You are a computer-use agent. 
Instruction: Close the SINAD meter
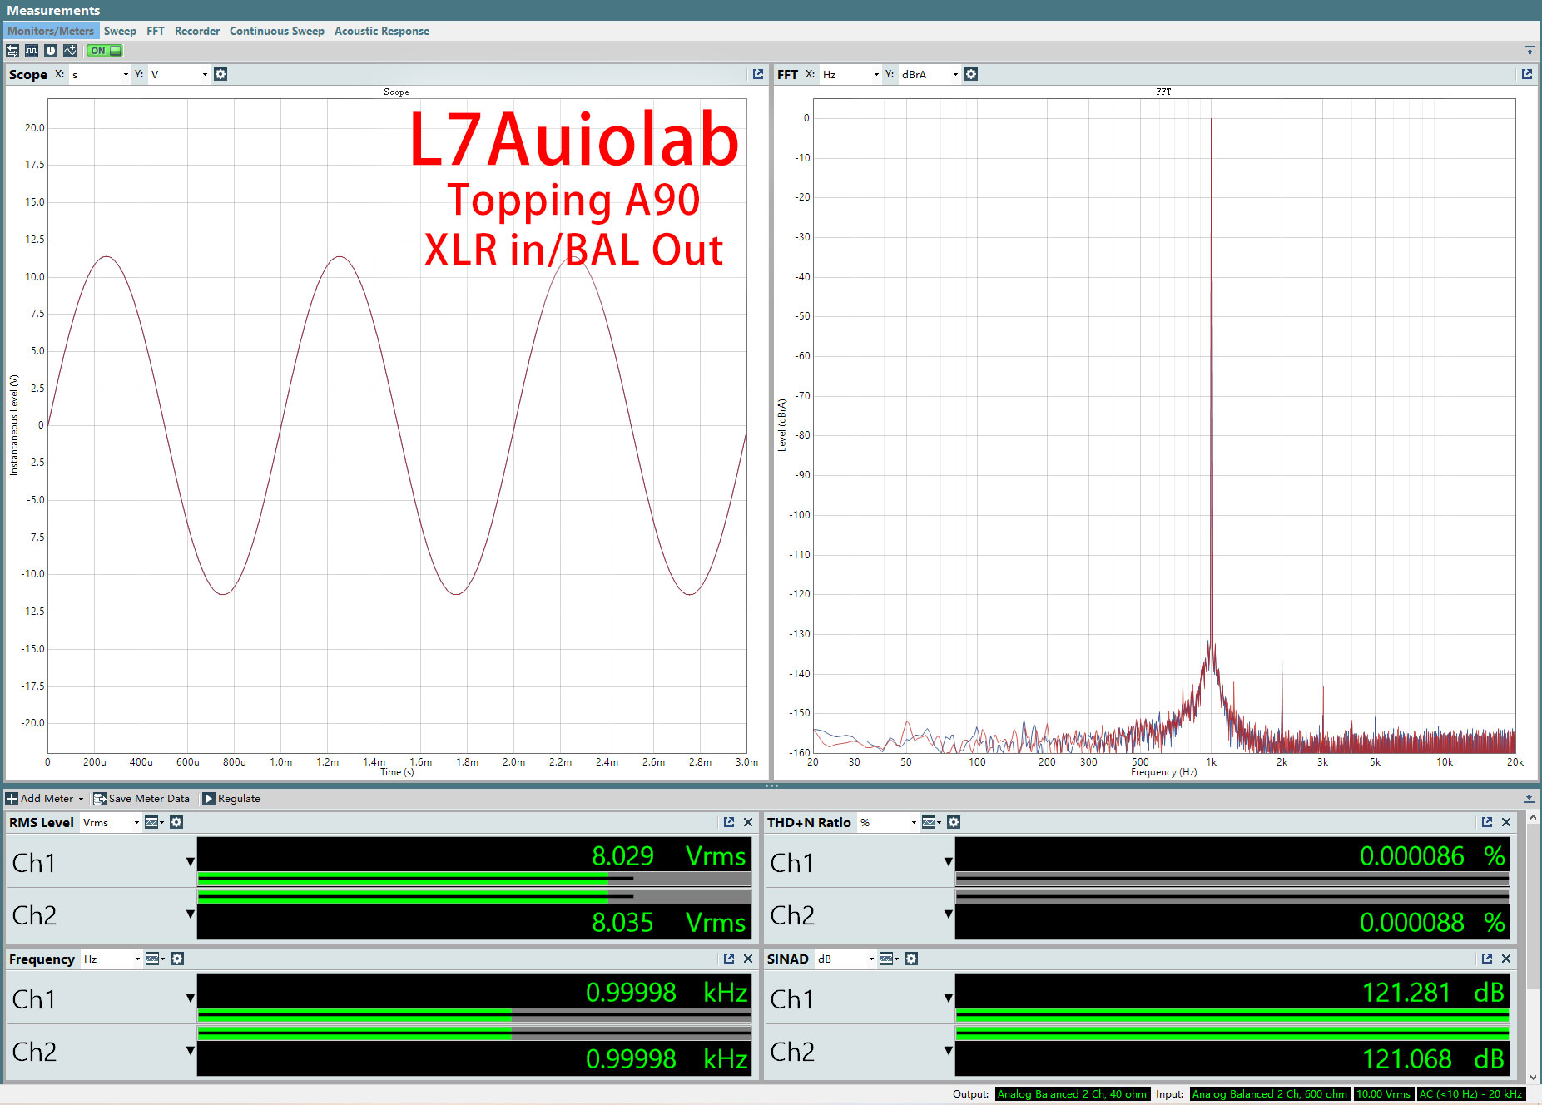coord(1506,959)
